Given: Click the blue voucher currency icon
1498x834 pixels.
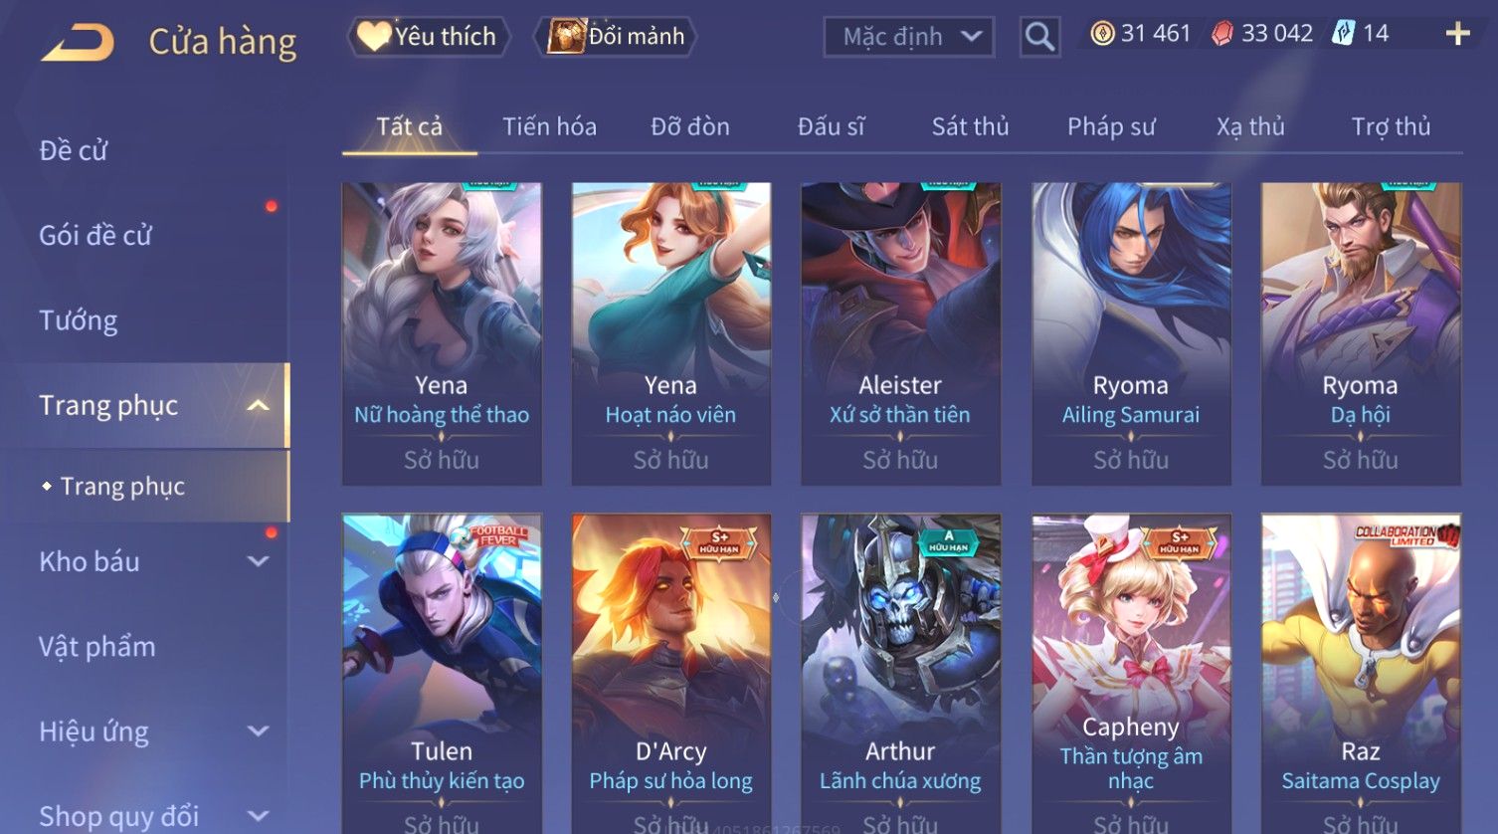Looking at the screenshot, I should pos(1343,34).
